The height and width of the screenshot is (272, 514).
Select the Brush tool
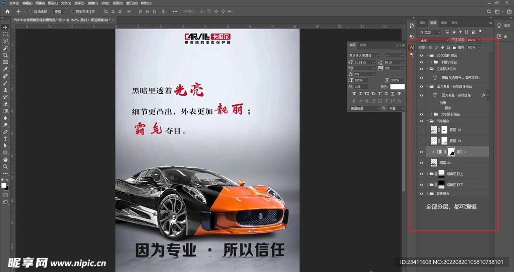tap(5, 83)
